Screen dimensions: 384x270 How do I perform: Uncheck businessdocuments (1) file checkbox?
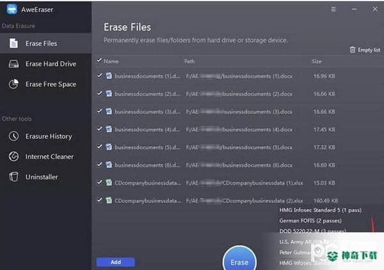(99, 75)
